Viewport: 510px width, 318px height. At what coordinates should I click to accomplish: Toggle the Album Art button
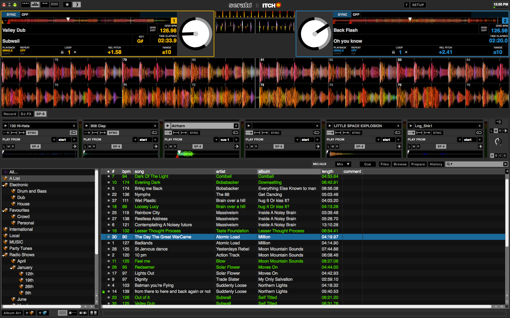point(12,313)
